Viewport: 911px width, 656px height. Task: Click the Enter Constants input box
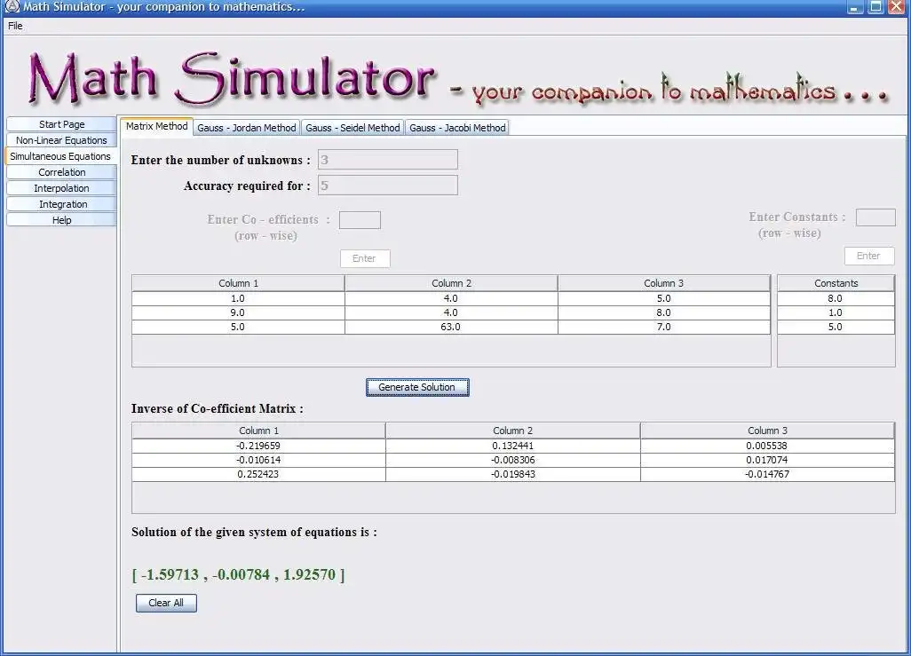[x=875, y=217]
